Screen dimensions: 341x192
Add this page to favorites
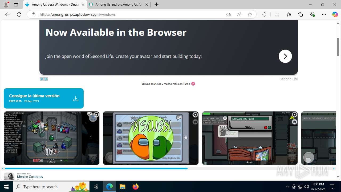pyautogui.click(x=250, y=14)
